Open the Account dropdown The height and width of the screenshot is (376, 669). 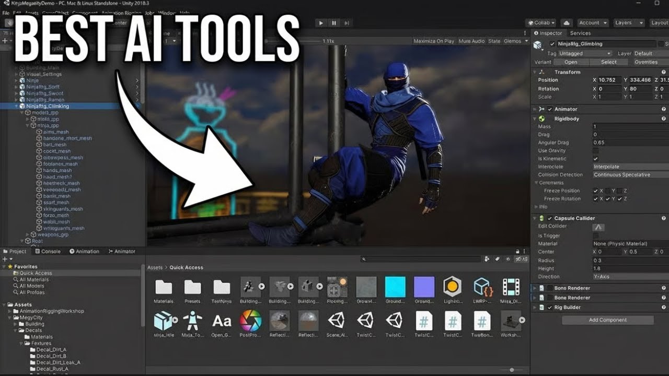coord(592,23)
